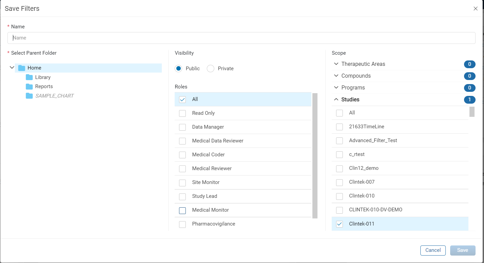Click the Roles list scrollbar

coord(315,156)
